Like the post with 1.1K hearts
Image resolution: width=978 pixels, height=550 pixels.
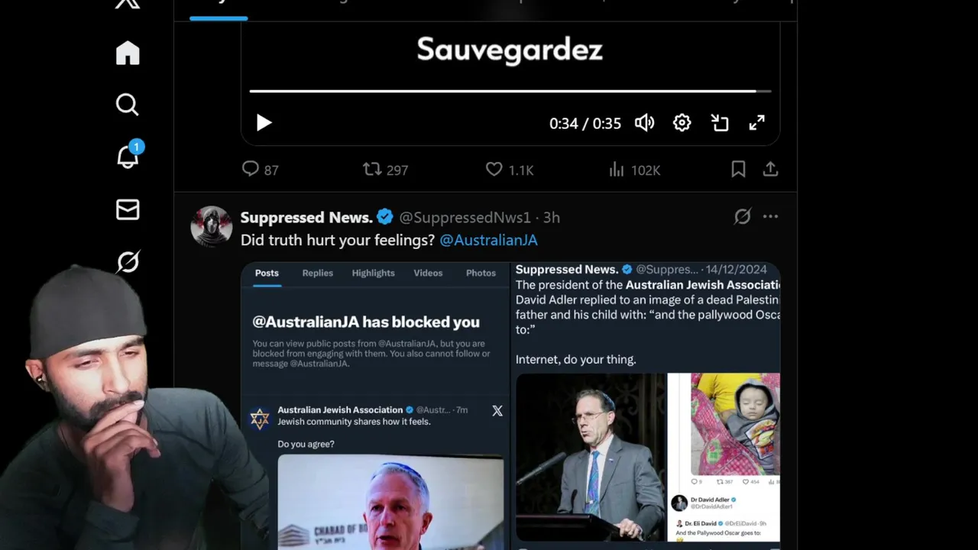509,170
